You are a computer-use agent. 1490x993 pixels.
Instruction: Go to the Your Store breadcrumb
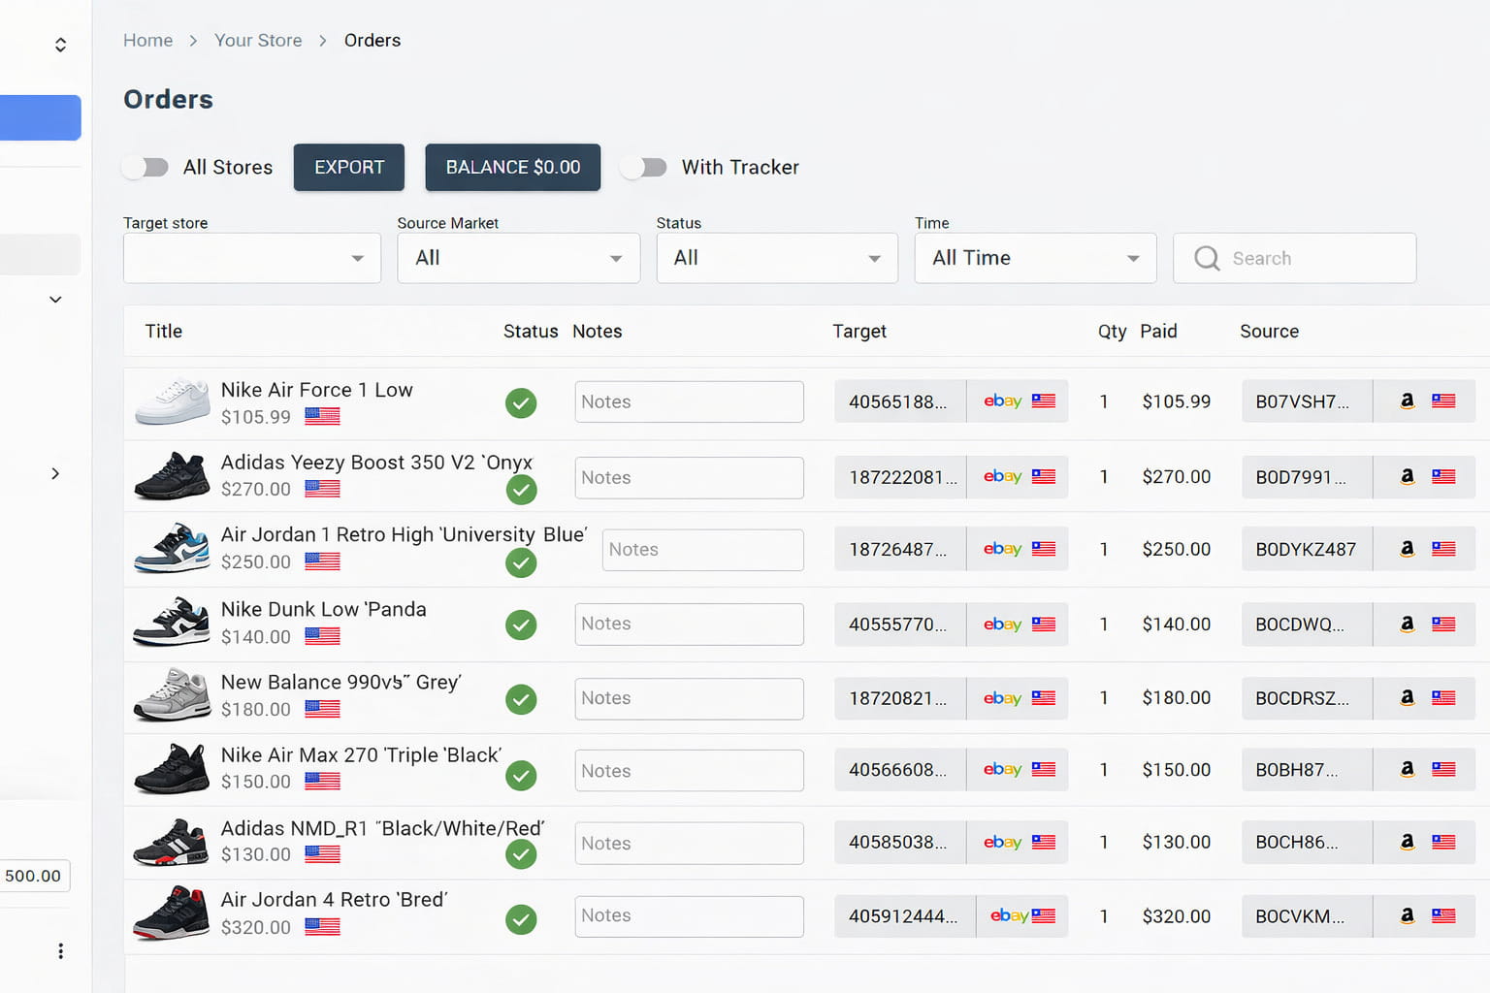[258, 40]
